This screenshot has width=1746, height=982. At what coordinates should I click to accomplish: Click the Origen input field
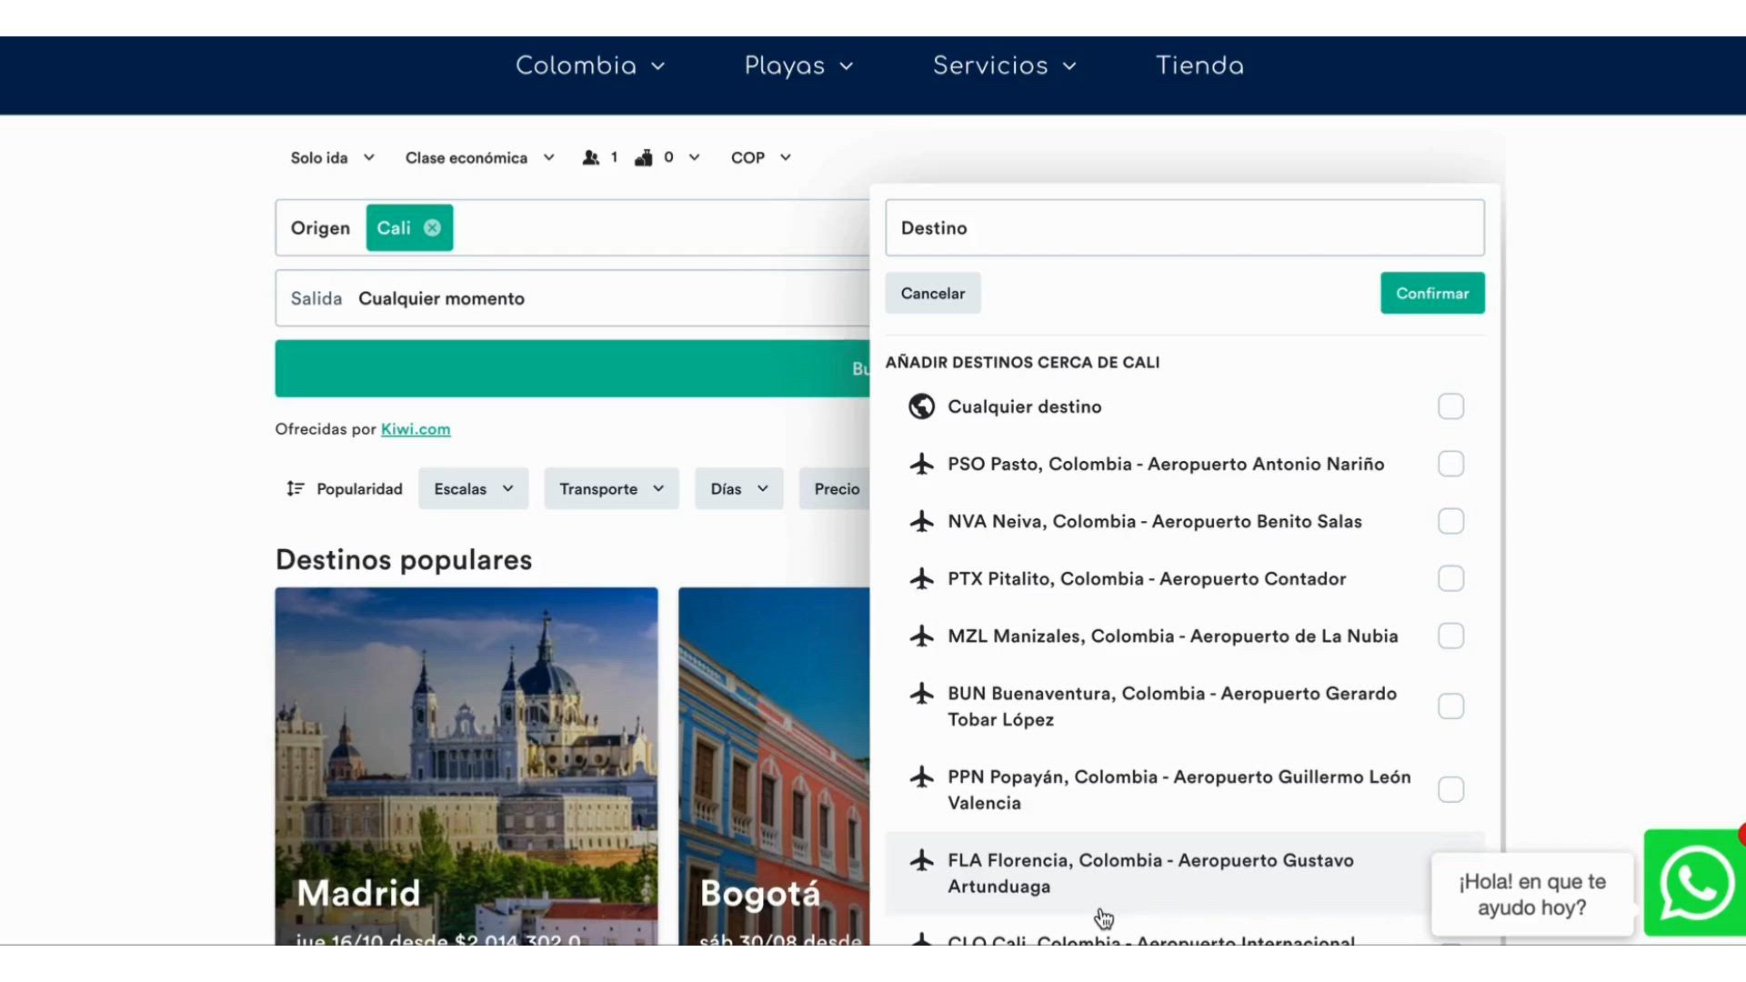(x=572, y=227)
